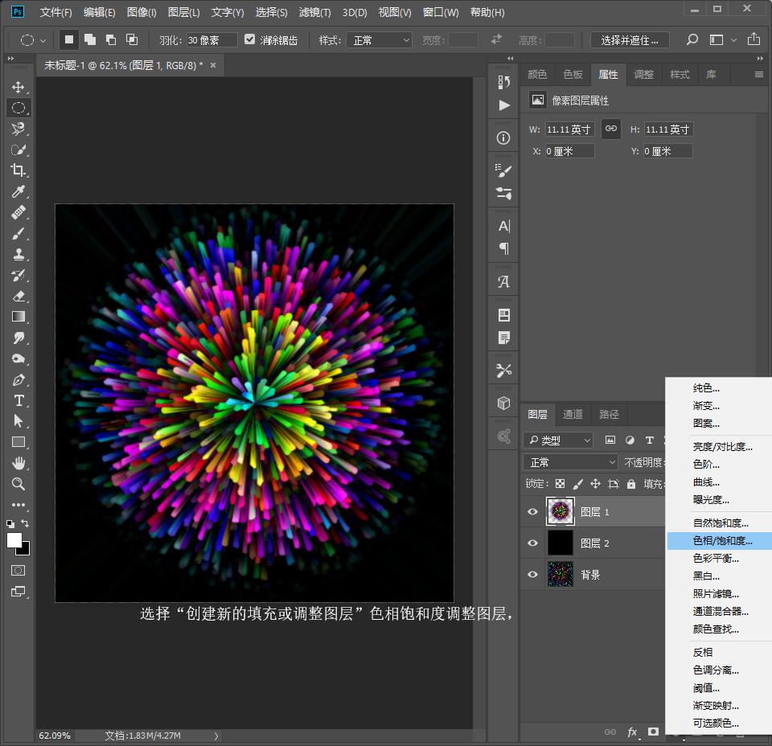Select the Horizontal Type tool
The width and height of the screenshot is (772, 746).
click(x=18, y=400)
